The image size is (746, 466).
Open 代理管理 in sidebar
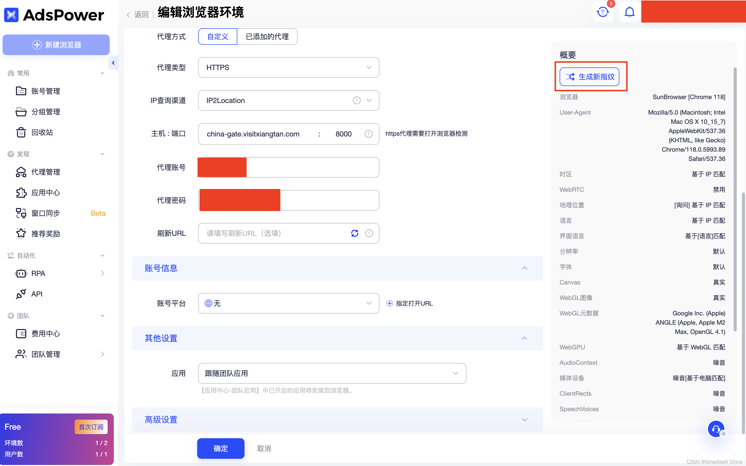click(x=46, y=172)
